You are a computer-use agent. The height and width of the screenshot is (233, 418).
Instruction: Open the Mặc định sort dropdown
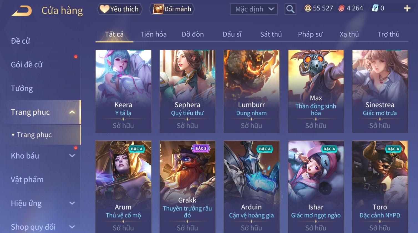pos(254,9)
